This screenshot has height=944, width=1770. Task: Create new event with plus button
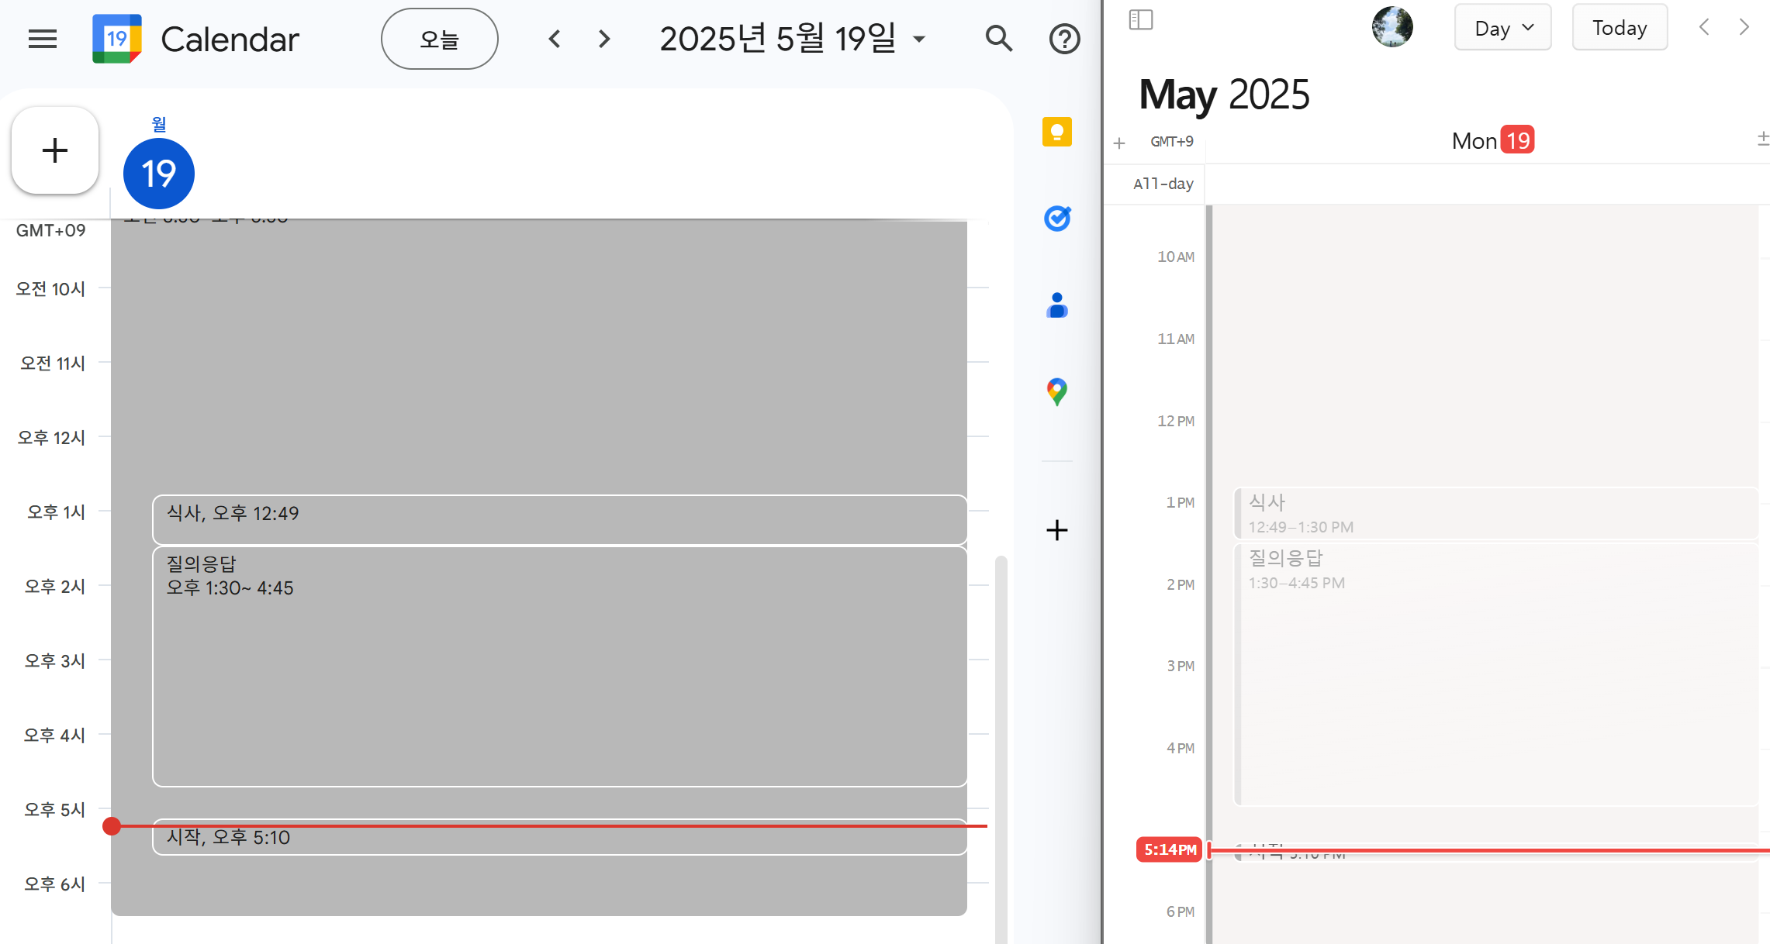pos(55,150)
